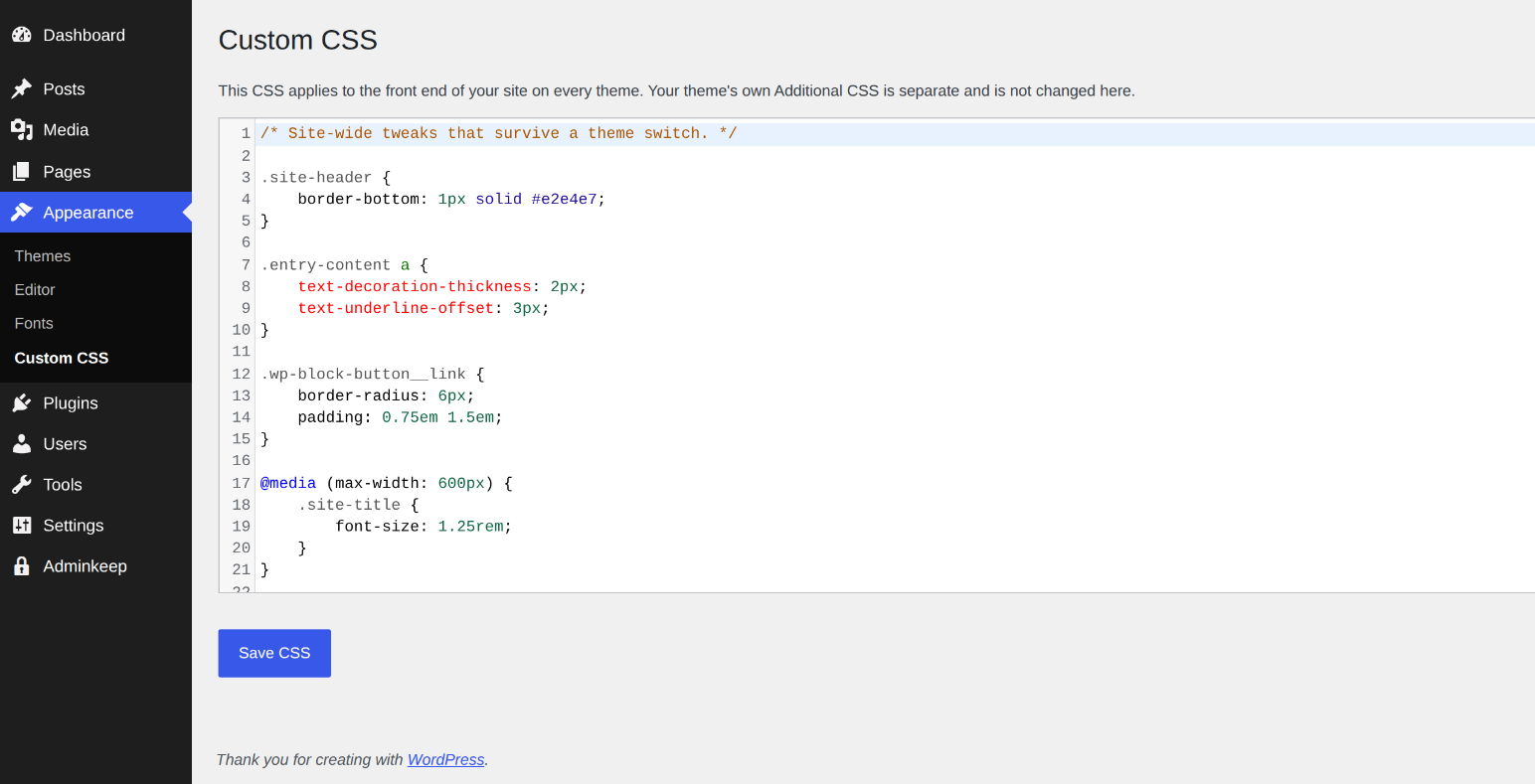Select the Custom CSS submenu item
The width and height of the screenshot is (1535, 784).
62,358
